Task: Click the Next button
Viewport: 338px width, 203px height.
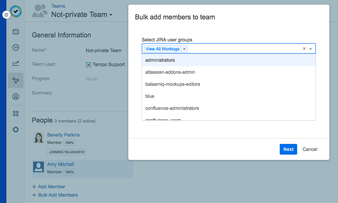Action: pyautogui.click(x=288, y=149)
